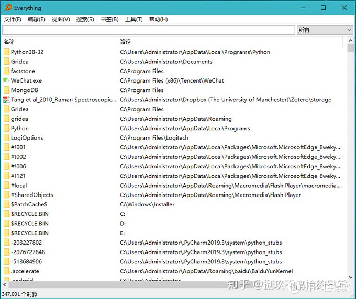Open the 所有 filter dropdown
The height and width of the screenshot is (299, 356).
coord(325,30)
